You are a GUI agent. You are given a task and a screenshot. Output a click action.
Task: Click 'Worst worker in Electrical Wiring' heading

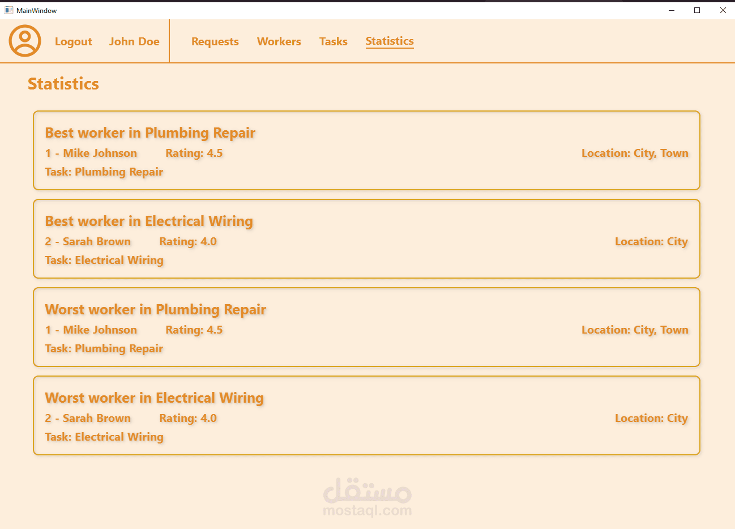154,398
